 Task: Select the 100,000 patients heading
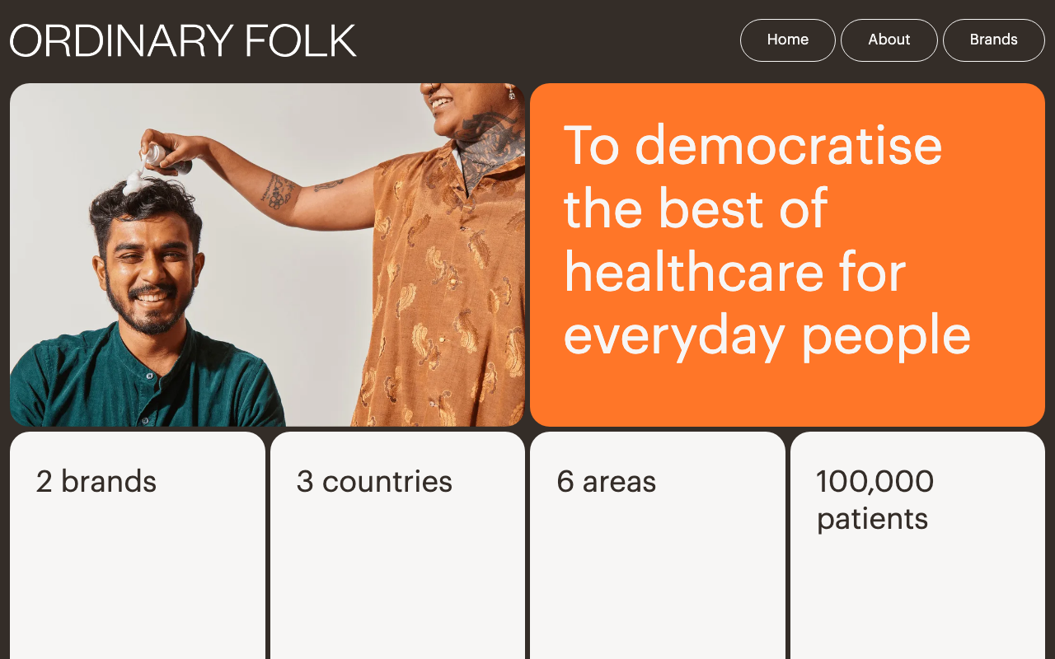(874, 499)
